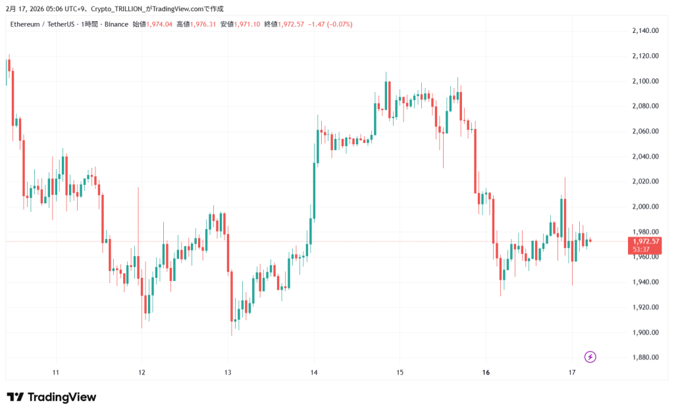This screenshot has width=674, height=414.
Task: Click the 1,880.00 price axis label
Action: 645,357
